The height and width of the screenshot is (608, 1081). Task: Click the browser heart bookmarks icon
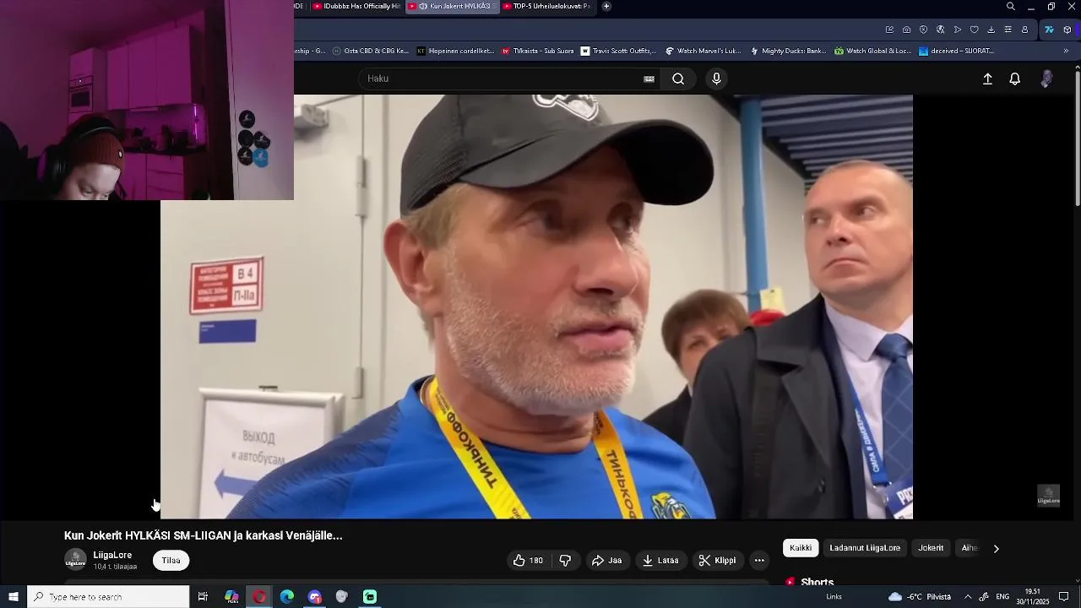point(974,30)
